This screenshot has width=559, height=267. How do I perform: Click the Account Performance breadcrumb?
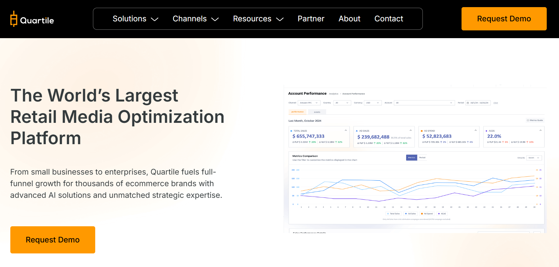[x=354, y=94]
